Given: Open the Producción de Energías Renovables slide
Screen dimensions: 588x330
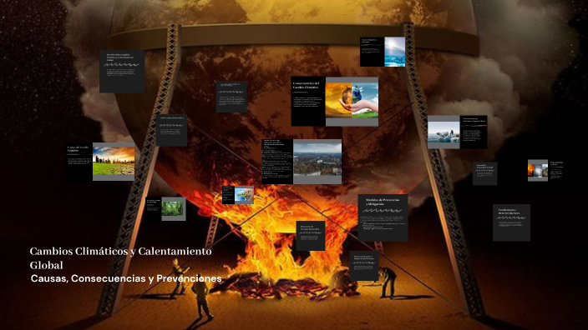Looking at the screenshot, I should [x=311, y=236].
